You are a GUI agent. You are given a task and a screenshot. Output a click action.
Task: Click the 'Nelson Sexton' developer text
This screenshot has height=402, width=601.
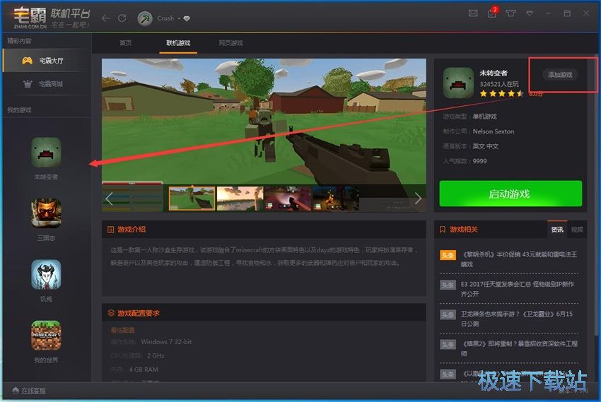coord(494,131)
